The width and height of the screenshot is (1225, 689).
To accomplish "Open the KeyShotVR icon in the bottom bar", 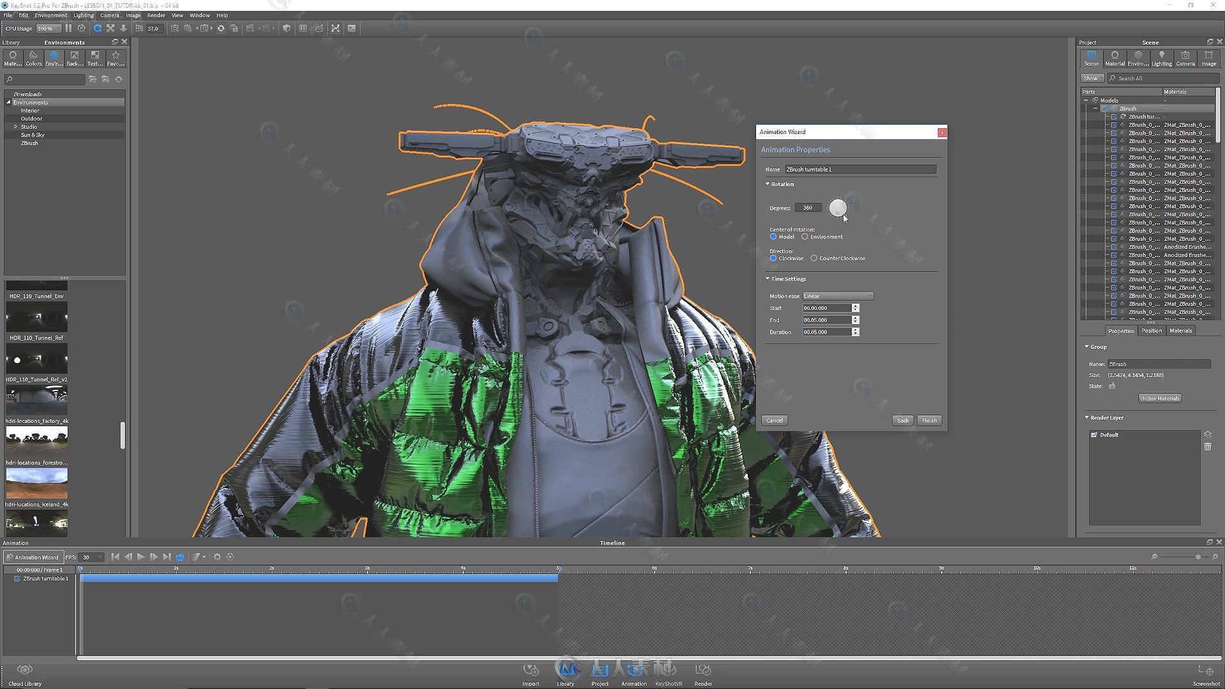I will pyautogui.click(x=669, y=674).
